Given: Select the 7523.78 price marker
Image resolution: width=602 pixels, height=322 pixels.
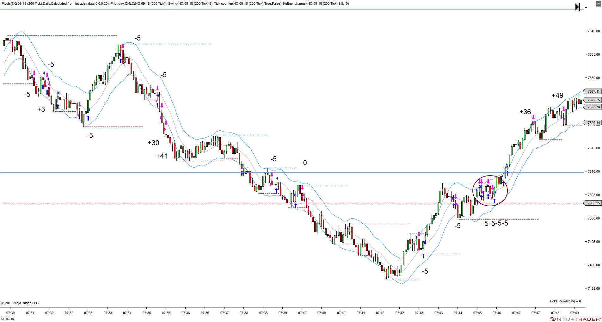Looking at the screenshot, I should pos(593,107).
